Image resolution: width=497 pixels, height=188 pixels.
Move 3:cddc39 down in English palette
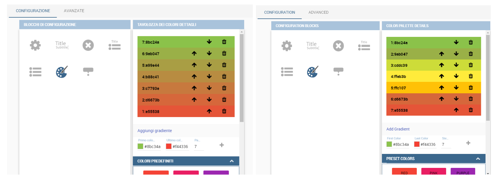(x=456, y=65)
